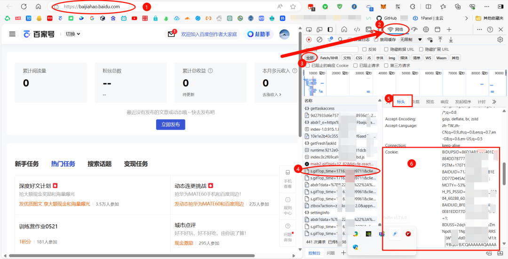Check the 已阻止请求 checkbox
The width and height of the screenshot is (508, 259).
(x=356, y=65)
